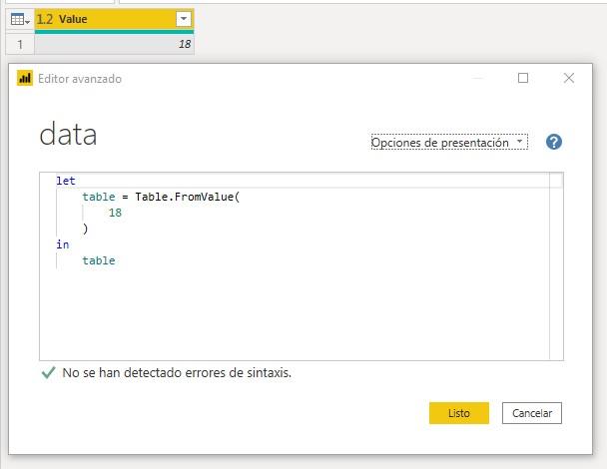607x469 pixels.
Task: Click the 1.2 decimal data type icon
Action: pos(45,19)
